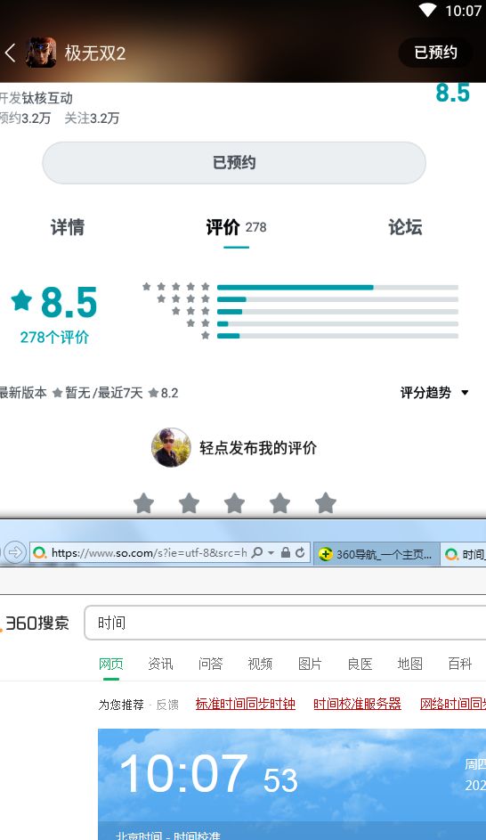Select the 百科 search category
Viewport: 486px width, 840px height.
460,665
